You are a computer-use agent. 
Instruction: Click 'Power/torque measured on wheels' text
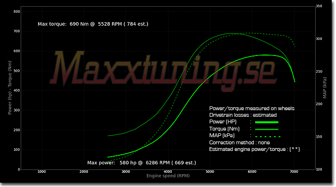click(x=252, y=108)
